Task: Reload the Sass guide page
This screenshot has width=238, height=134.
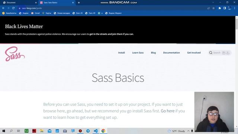Action: point(13,8)
